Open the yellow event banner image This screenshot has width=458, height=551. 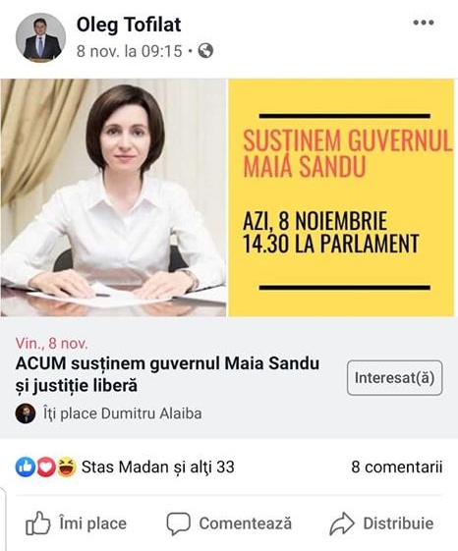pos(341,197)
